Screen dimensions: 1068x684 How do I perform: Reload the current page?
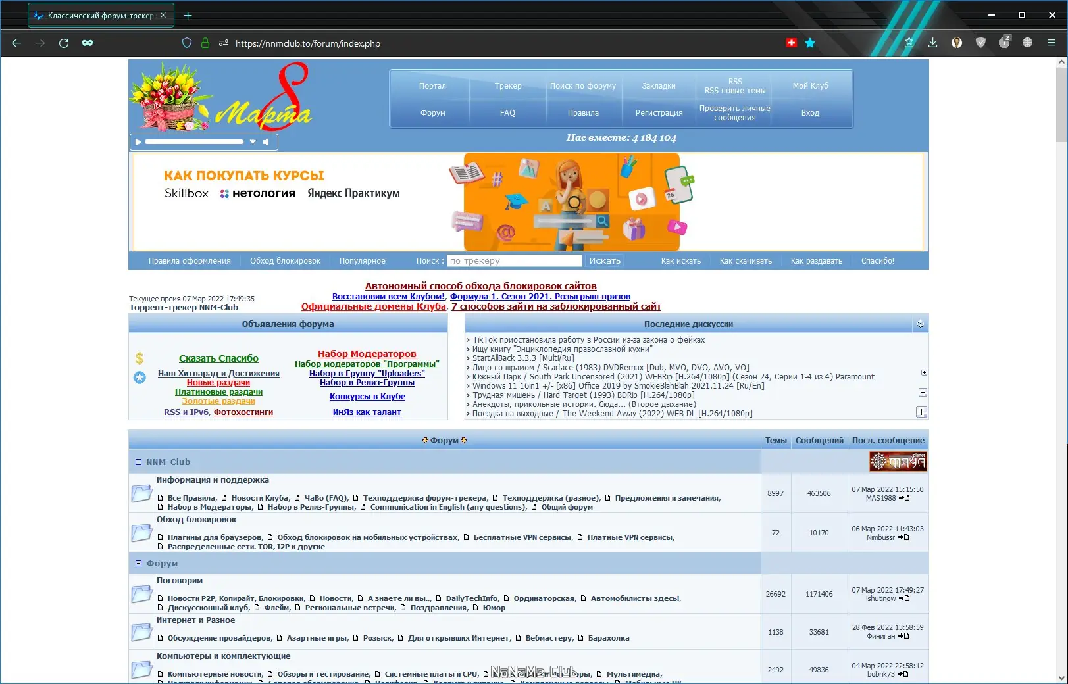coord(64,43)
